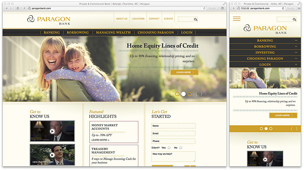Click the Reader button in left browser window

pyautogui.click(x=212, y=8)
